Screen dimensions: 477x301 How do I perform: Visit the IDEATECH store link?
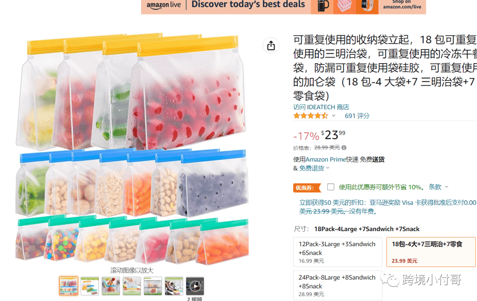[321, 107]
